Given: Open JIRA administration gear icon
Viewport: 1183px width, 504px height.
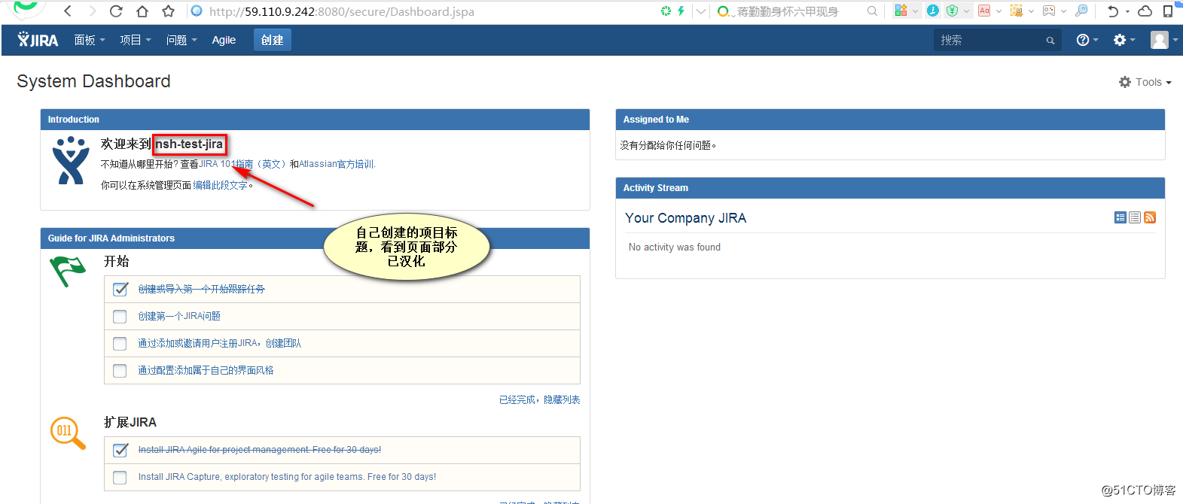Looking at the screenshot, I should coord(1120,40).
